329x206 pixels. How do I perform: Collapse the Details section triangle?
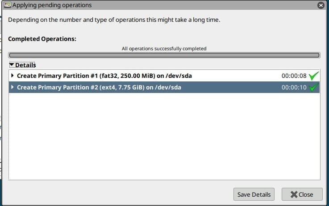click(12, 65)
